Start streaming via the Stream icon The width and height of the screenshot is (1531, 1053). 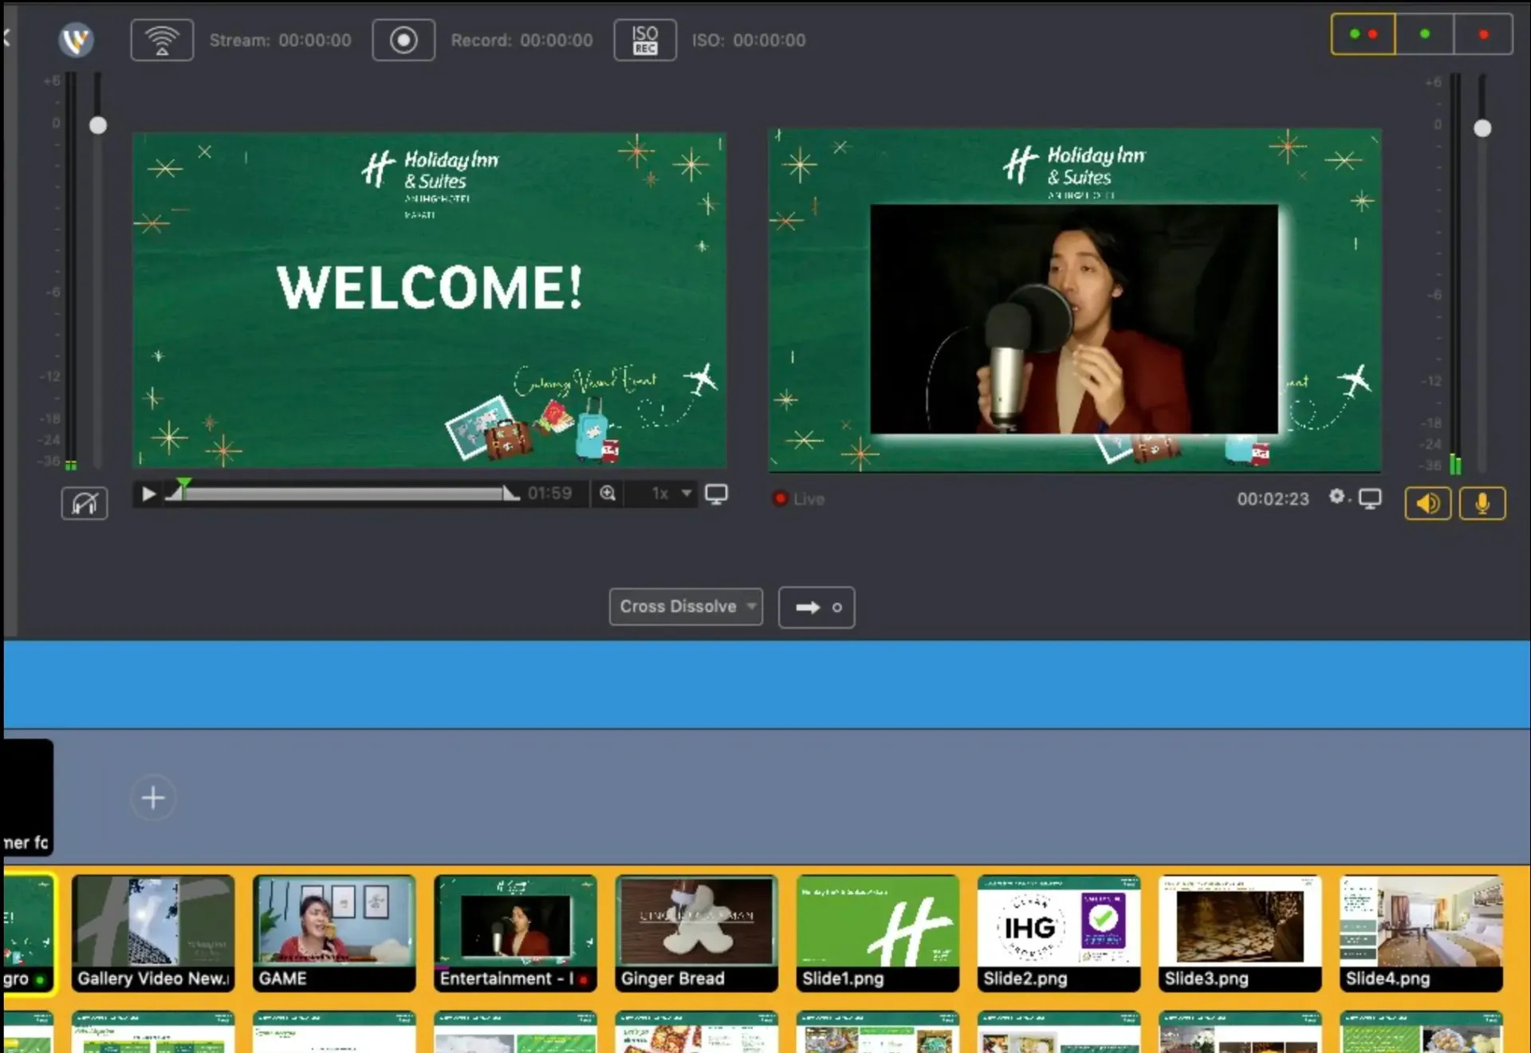[x=162, y=40]
